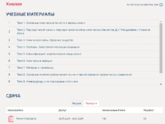Open Тема 2 Периодический закон link
This screenshot has height=124, width=165.
click(83, 31)
